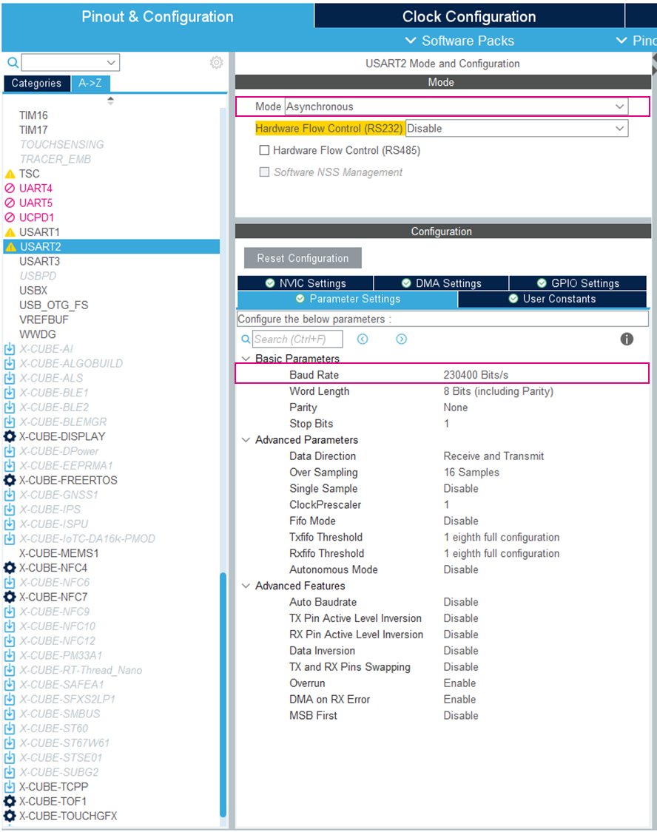Click the parameter search magnifier icon
Image resolution: width=657 pixels, height=832 pixels.
246,339
